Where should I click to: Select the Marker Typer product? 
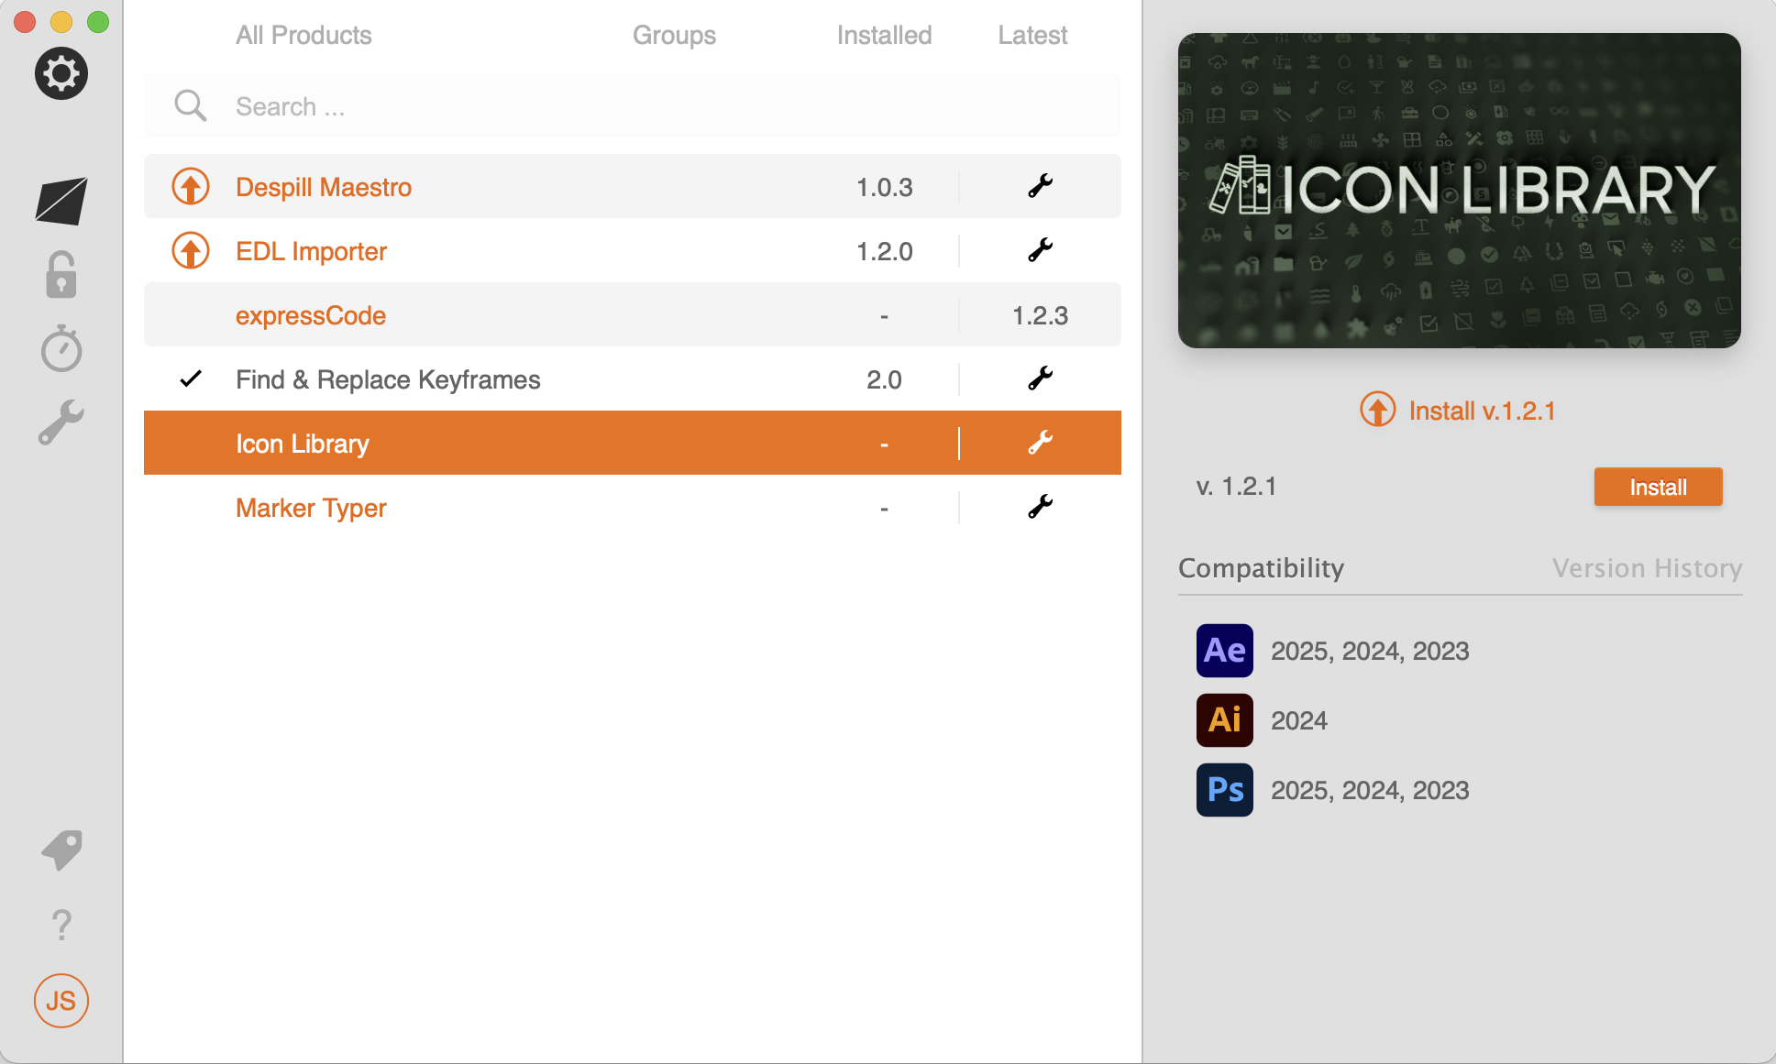coord(311,508)
